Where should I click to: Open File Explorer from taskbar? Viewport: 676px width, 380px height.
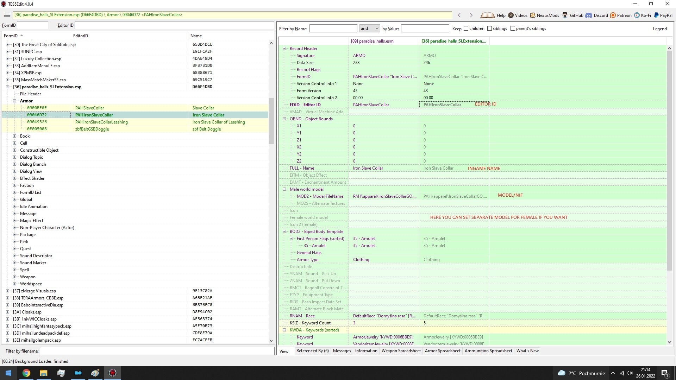point(43,373)
